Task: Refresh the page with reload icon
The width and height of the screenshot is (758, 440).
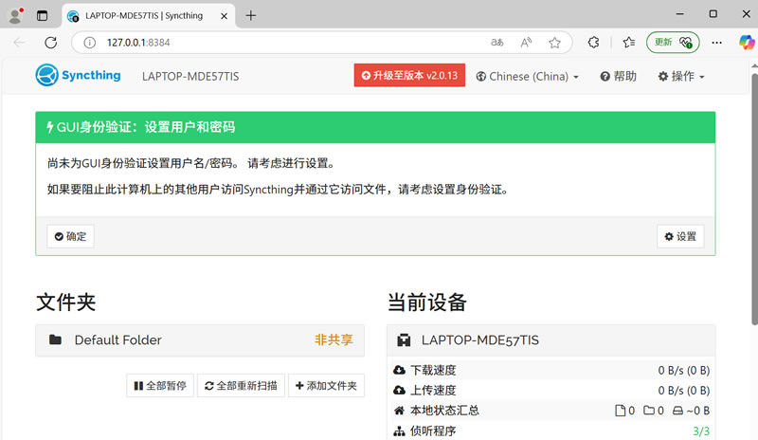Action: coord(51,43)
